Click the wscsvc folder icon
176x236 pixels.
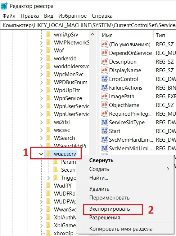click(x=48, y=130)
